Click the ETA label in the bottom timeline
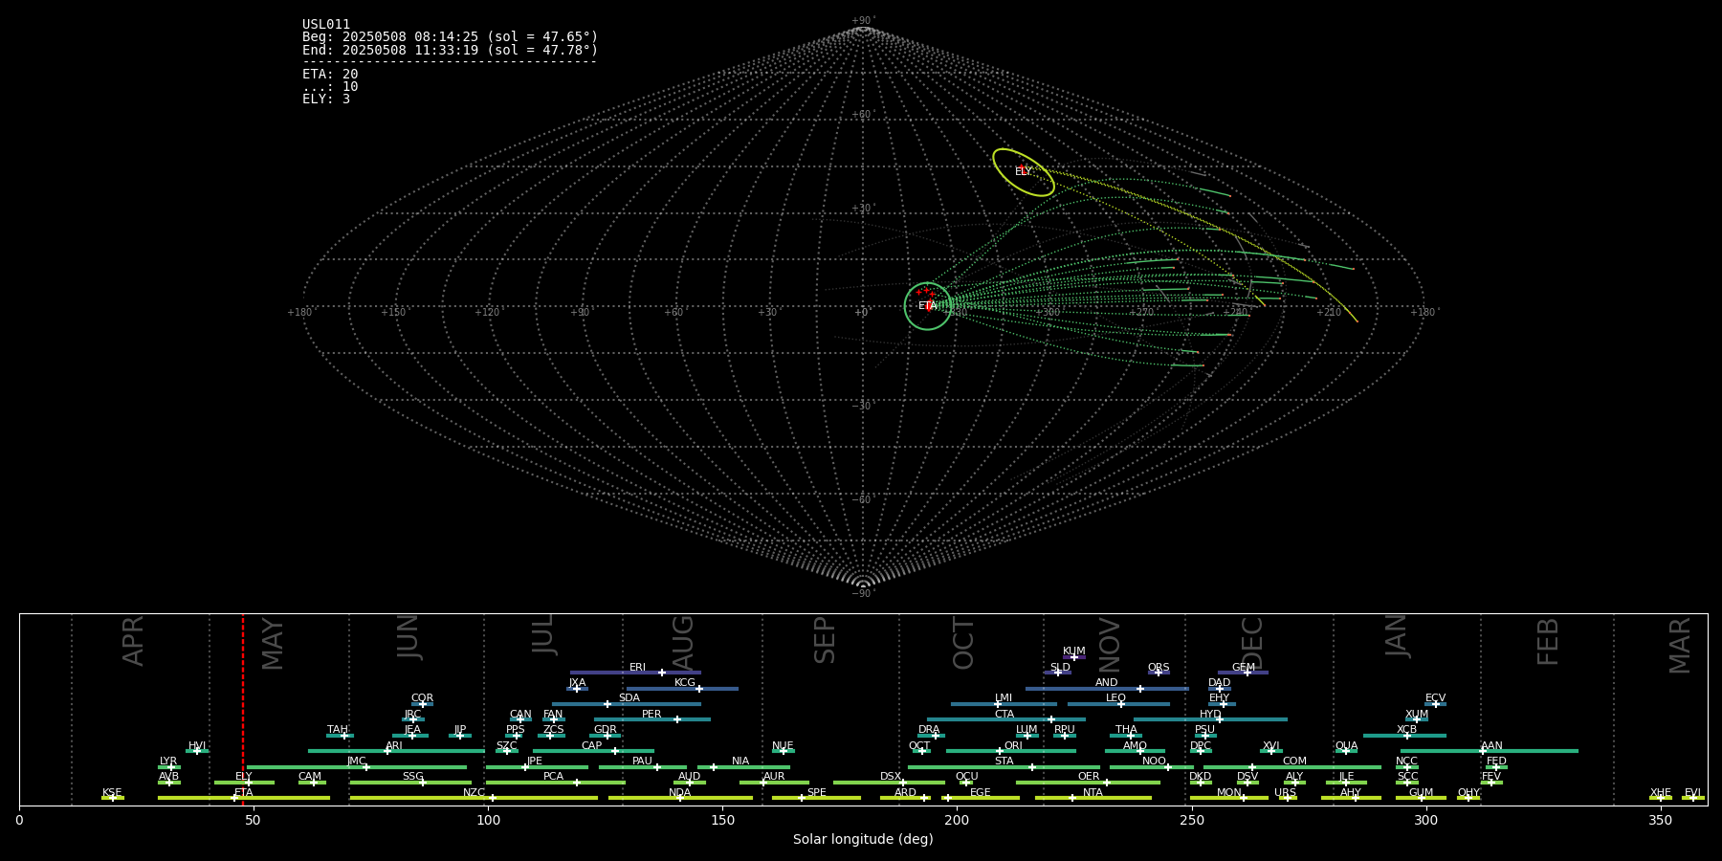1722x861 pixels. [244, 792]
